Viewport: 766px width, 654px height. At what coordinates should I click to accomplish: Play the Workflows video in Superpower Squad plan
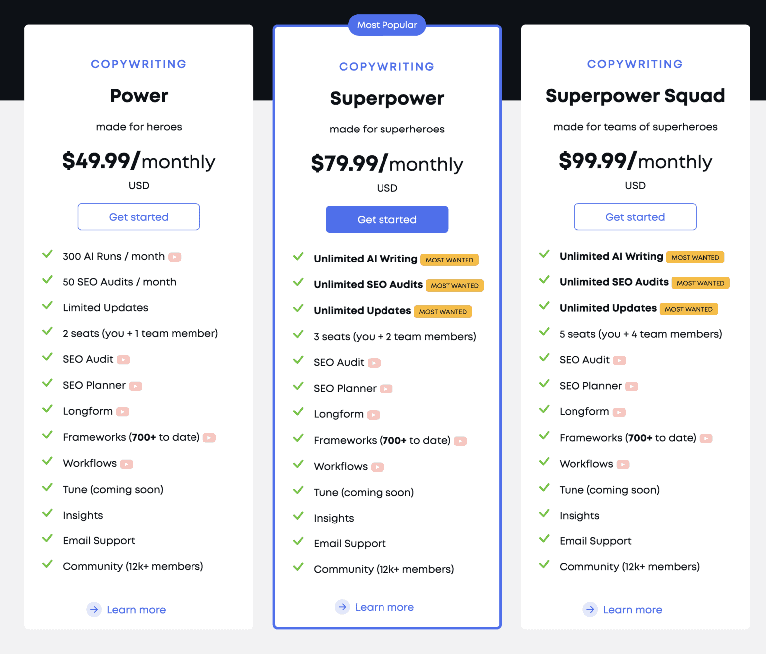pos(623,464)
